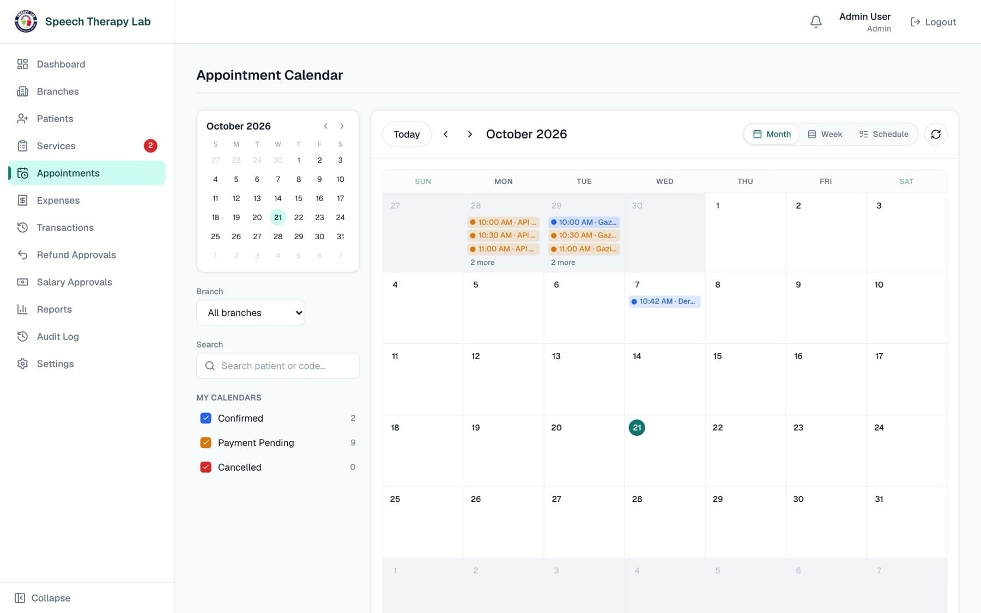Expand 2 more events on Monday the 28th
This screenshot has width=981, height=613.
click(x=482, y=263)
